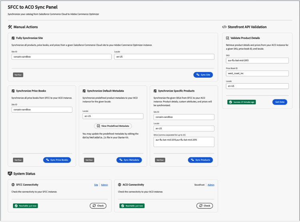Click the Success 37 minutes ago badge
The height and width of the screenshot is (222, 300).
click(x=242, y=102)
